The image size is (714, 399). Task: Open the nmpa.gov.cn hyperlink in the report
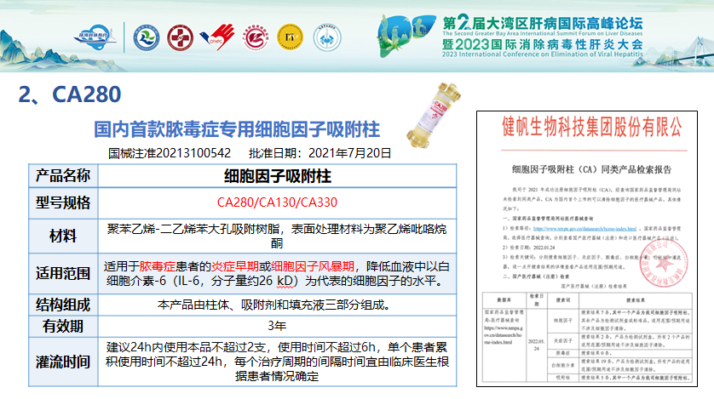click(584, 229)
